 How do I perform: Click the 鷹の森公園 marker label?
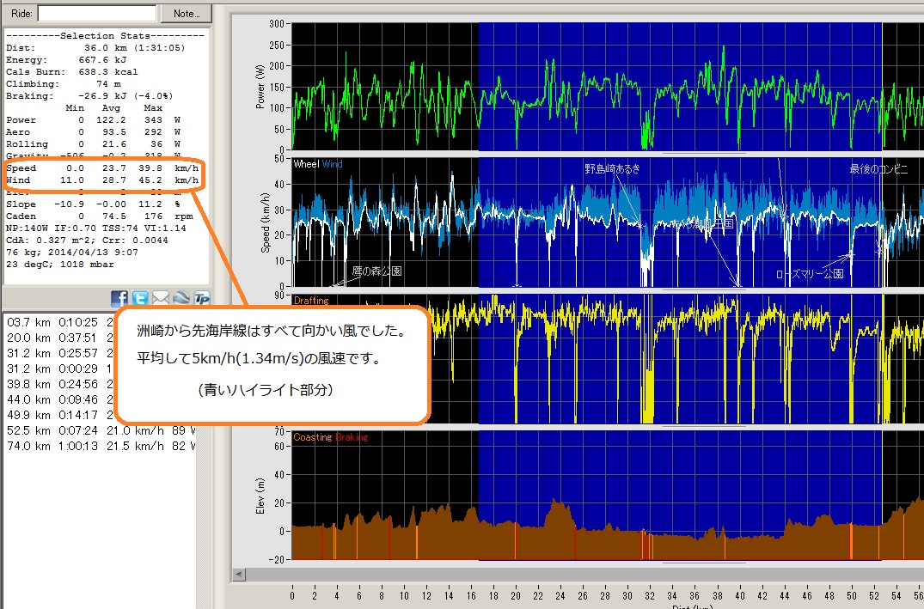pyautogui.click(x=376, y=271)
